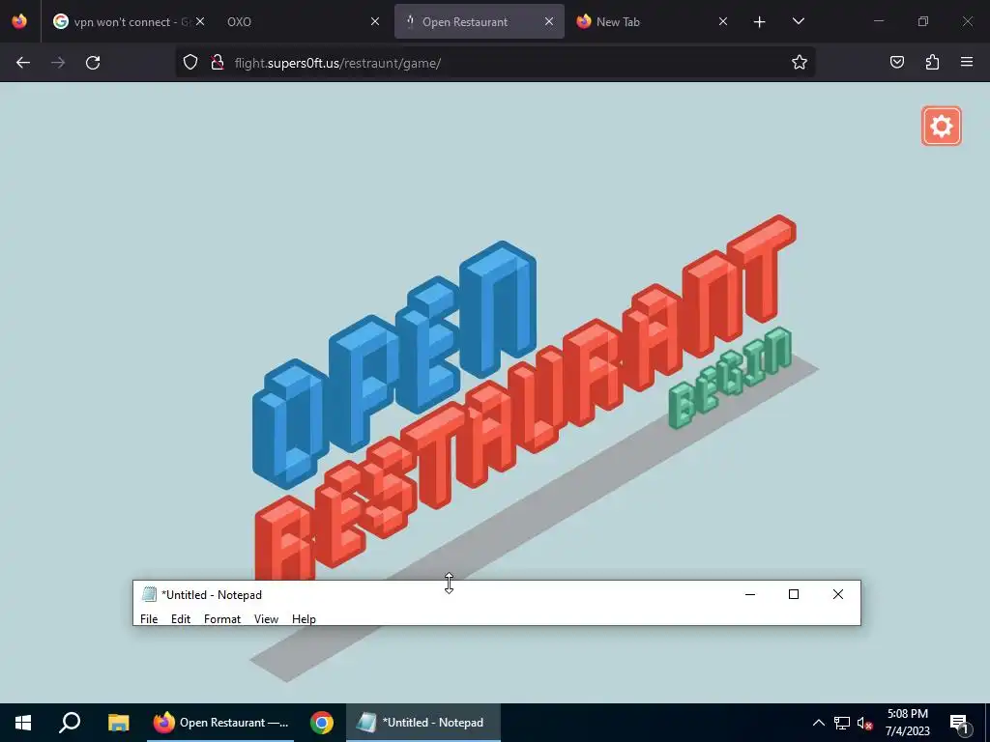The width and height of the screenshot is (990, 742).
Task: Open taskbar Search magnifier
Action: tap(70, 723)
